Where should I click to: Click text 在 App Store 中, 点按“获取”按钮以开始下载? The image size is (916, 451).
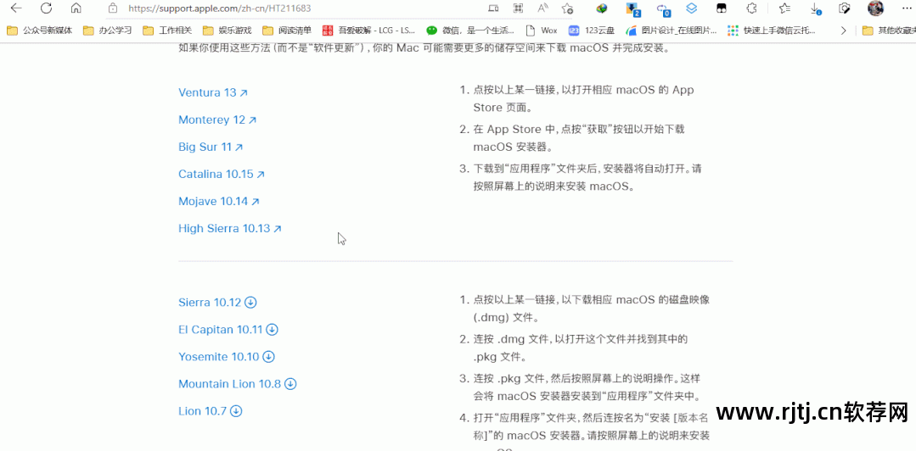tap(578, 130)
